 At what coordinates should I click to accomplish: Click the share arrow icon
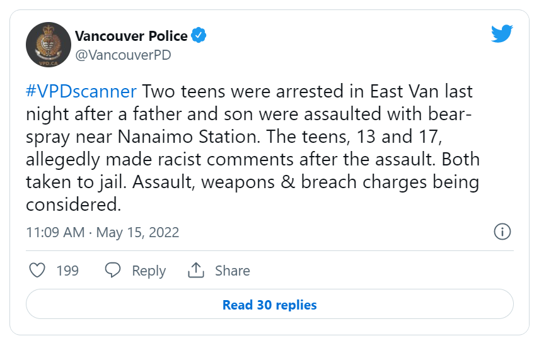(x=196, y=270)
